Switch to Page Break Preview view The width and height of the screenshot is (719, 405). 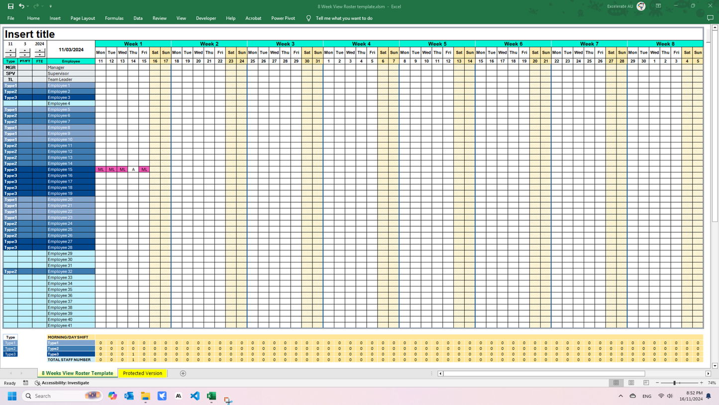tap(646, 383)
